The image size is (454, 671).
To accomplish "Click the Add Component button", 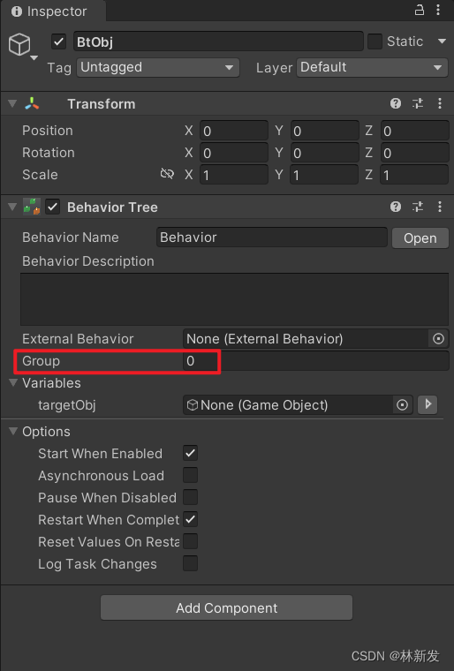I will pos(227,607).
